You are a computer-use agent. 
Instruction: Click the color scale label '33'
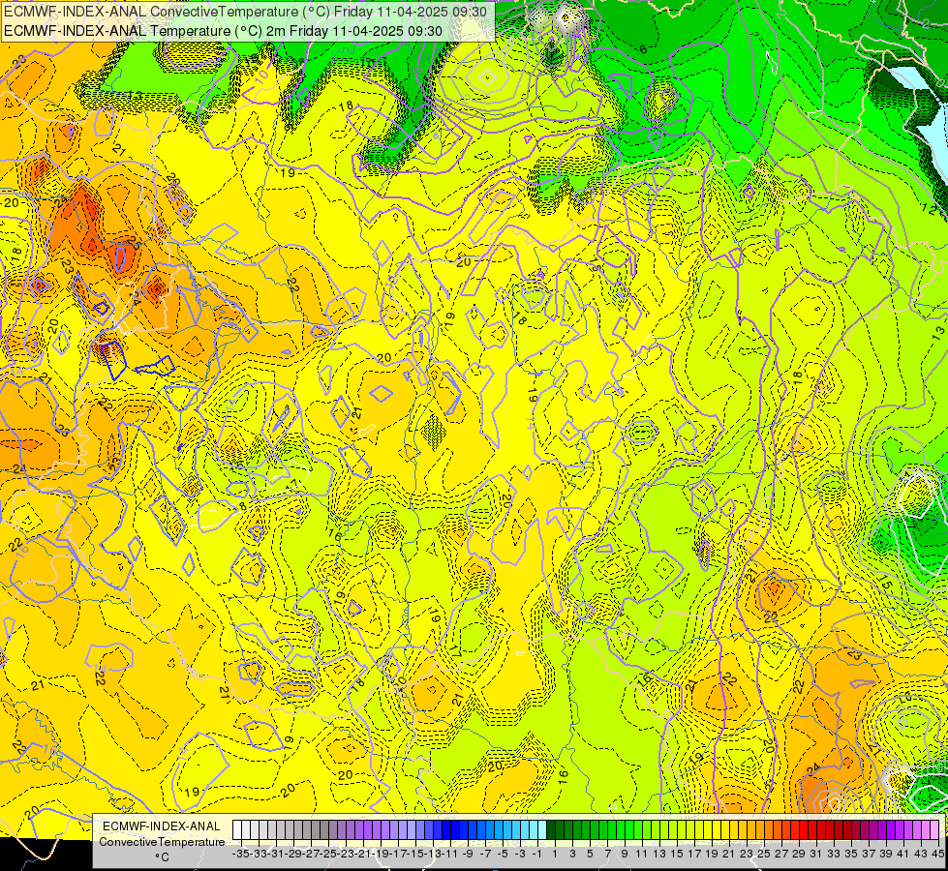pos(835,855)
